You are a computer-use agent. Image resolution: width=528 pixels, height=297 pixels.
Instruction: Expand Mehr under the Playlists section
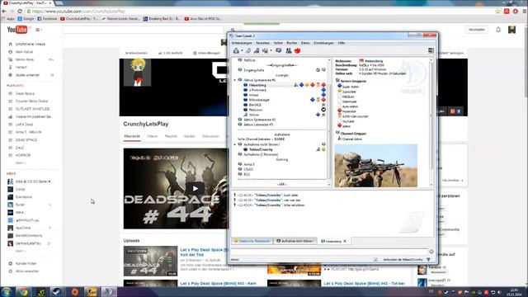click(x=21, y=163)
